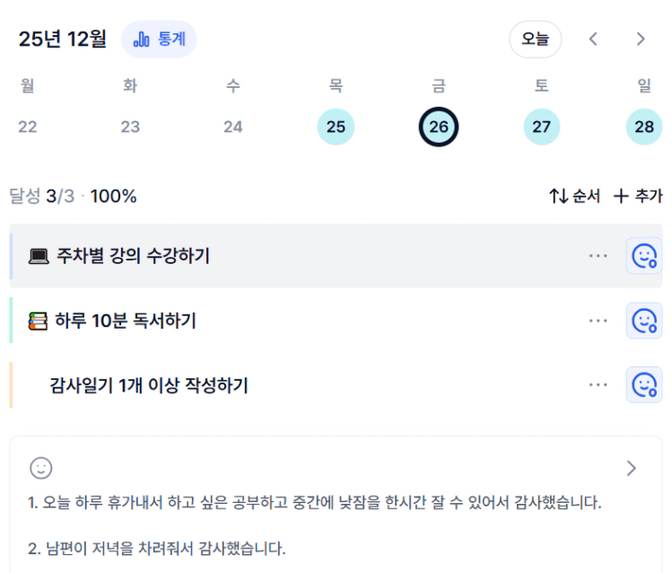The image size is (672, 573).
Task: Toggle completion emoji for 주차별 강의 수강하기
Action: (644, 256)
